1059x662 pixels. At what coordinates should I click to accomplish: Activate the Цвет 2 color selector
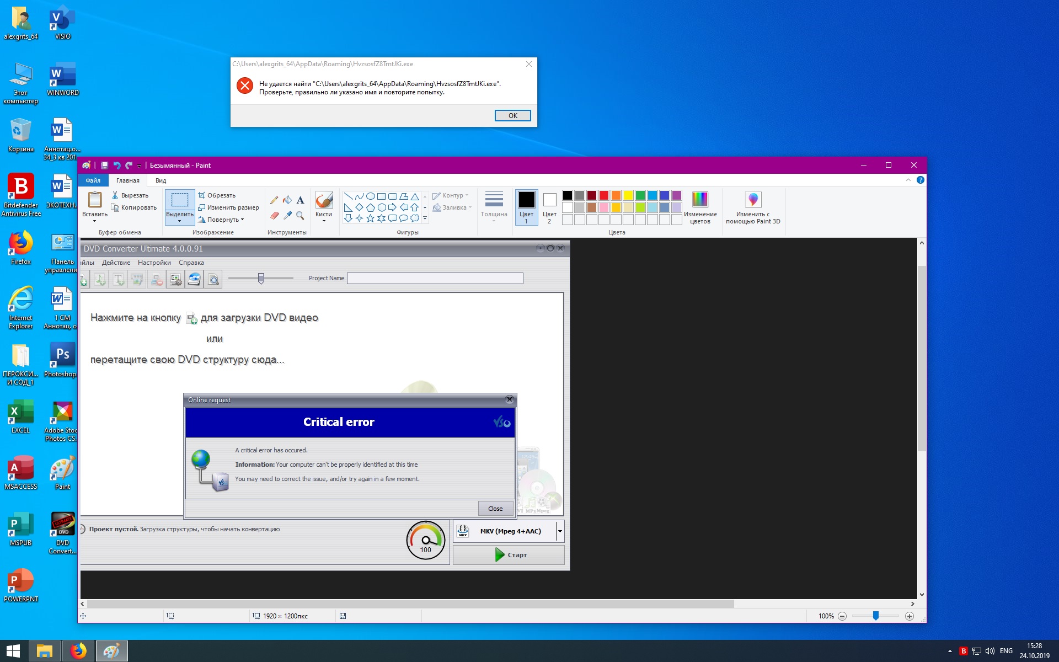[549, 207]
